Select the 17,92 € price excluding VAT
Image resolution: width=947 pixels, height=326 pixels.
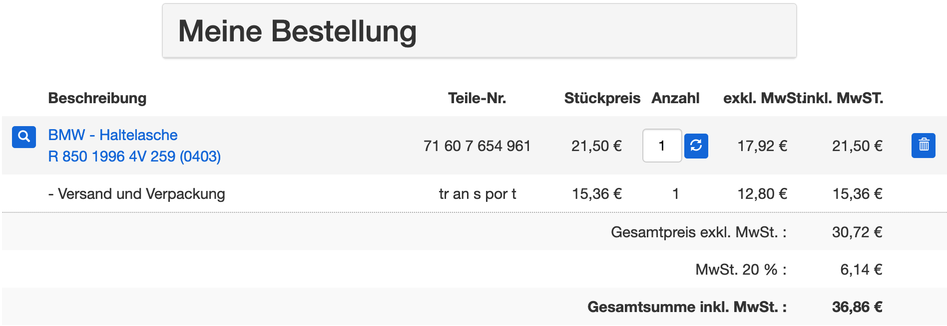pos(762,146)
